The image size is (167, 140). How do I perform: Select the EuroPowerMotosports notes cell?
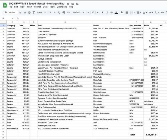click(x=111, y=44)
